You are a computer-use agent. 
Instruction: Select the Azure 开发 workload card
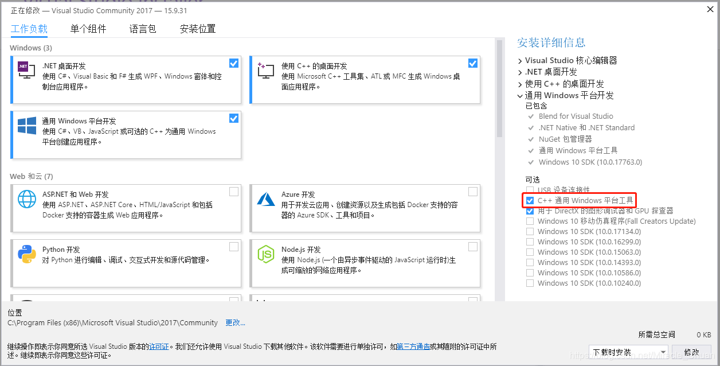pos(365,208)
